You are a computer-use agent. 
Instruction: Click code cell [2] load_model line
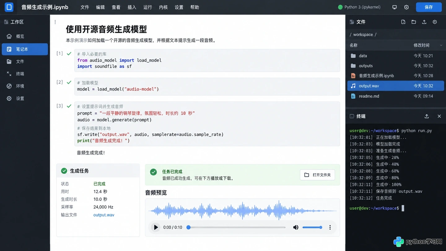point(118,89)
